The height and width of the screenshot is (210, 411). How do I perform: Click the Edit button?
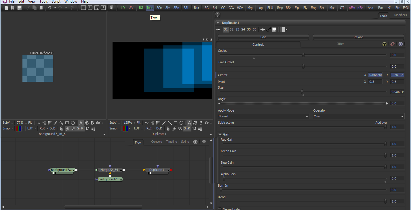click(x=263, y=37)
